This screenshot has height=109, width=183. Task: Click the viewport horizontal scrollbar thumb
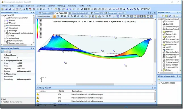click(95, 84)
